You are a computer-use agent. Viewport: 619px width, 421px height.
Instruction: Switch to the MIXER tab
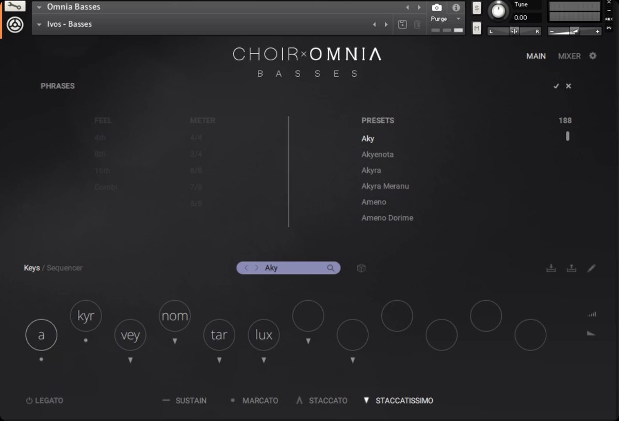point(569,56)
